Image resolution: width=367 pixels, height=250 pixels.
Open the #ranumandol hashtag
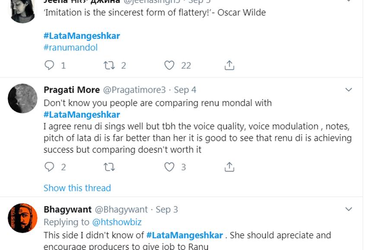71,47
